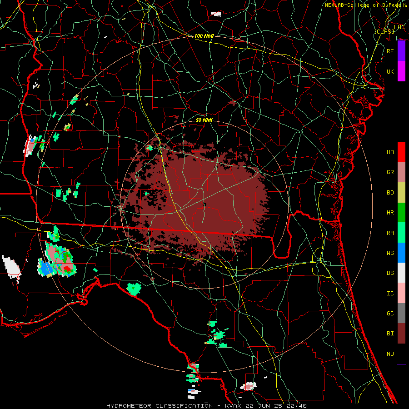This screenshot has height=409, width=409.
Task: Click the "HYDROMETEOR CLASSIFICATION" title text
Action: point(160,406)
